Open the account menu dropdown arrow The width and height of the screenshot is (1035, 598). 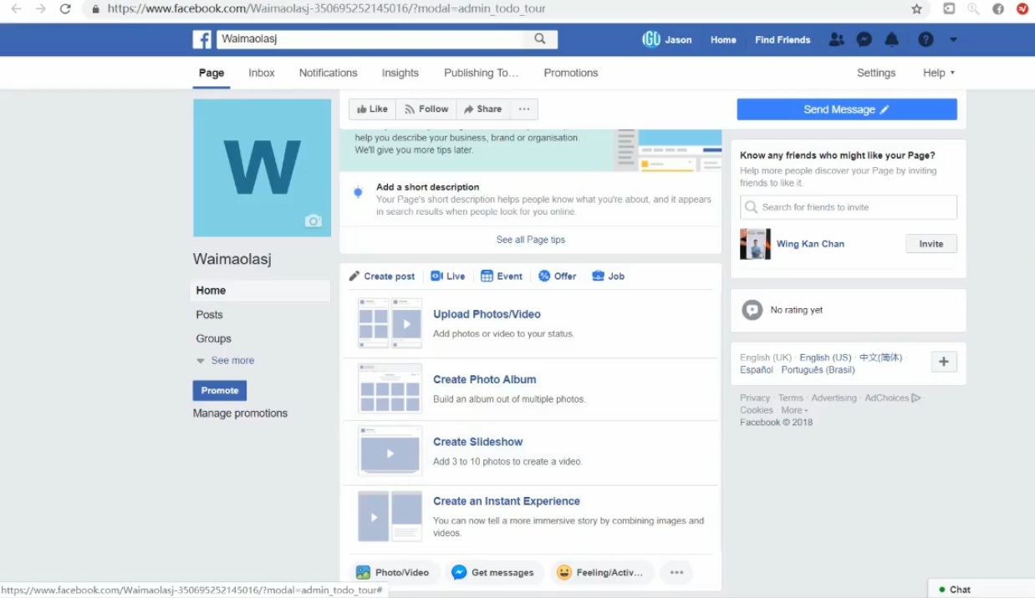point(953,40)
